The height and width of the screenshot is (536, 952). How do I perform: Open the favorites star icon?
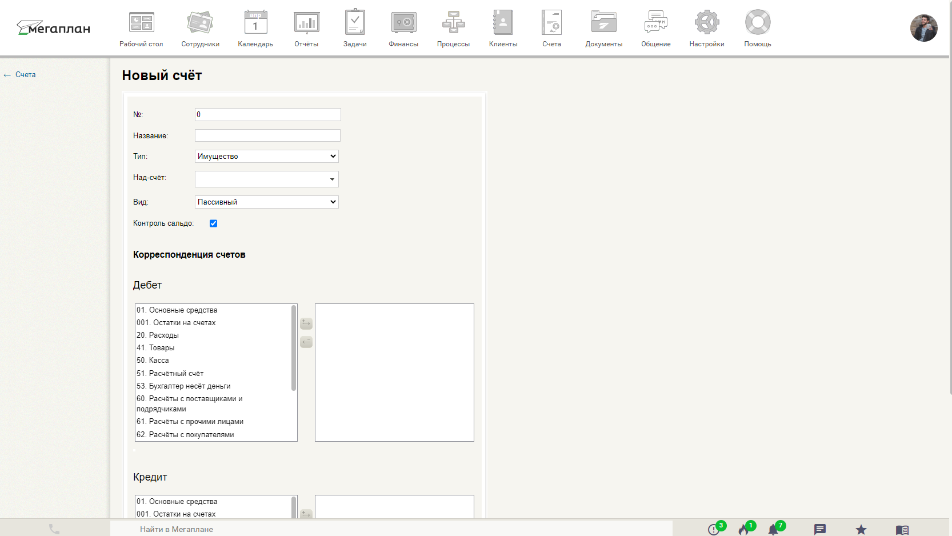click(861, 530)
